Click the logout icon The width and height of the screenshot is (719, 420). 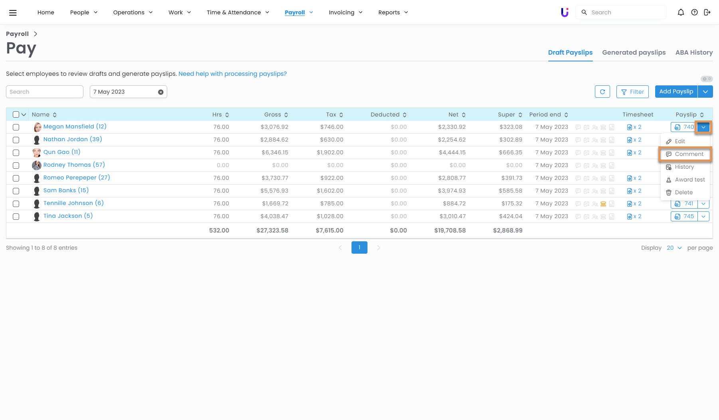(707, 12)
